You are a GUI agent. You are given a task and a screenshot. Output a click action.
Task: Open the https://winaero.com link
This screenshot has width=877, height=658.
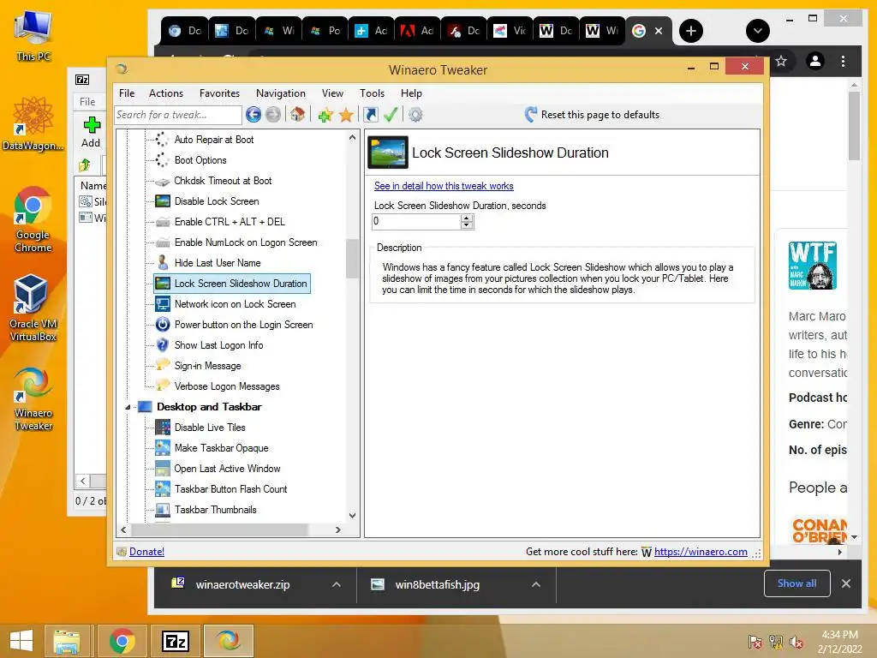tap(701, 552)
